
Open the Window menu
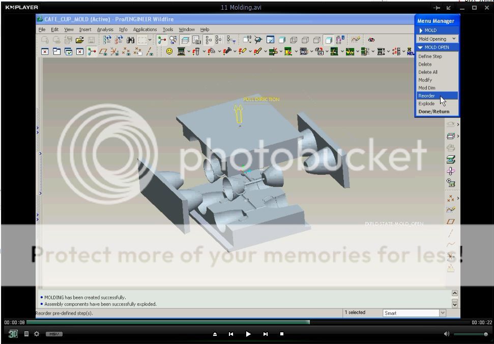click(x=187, y=29)
